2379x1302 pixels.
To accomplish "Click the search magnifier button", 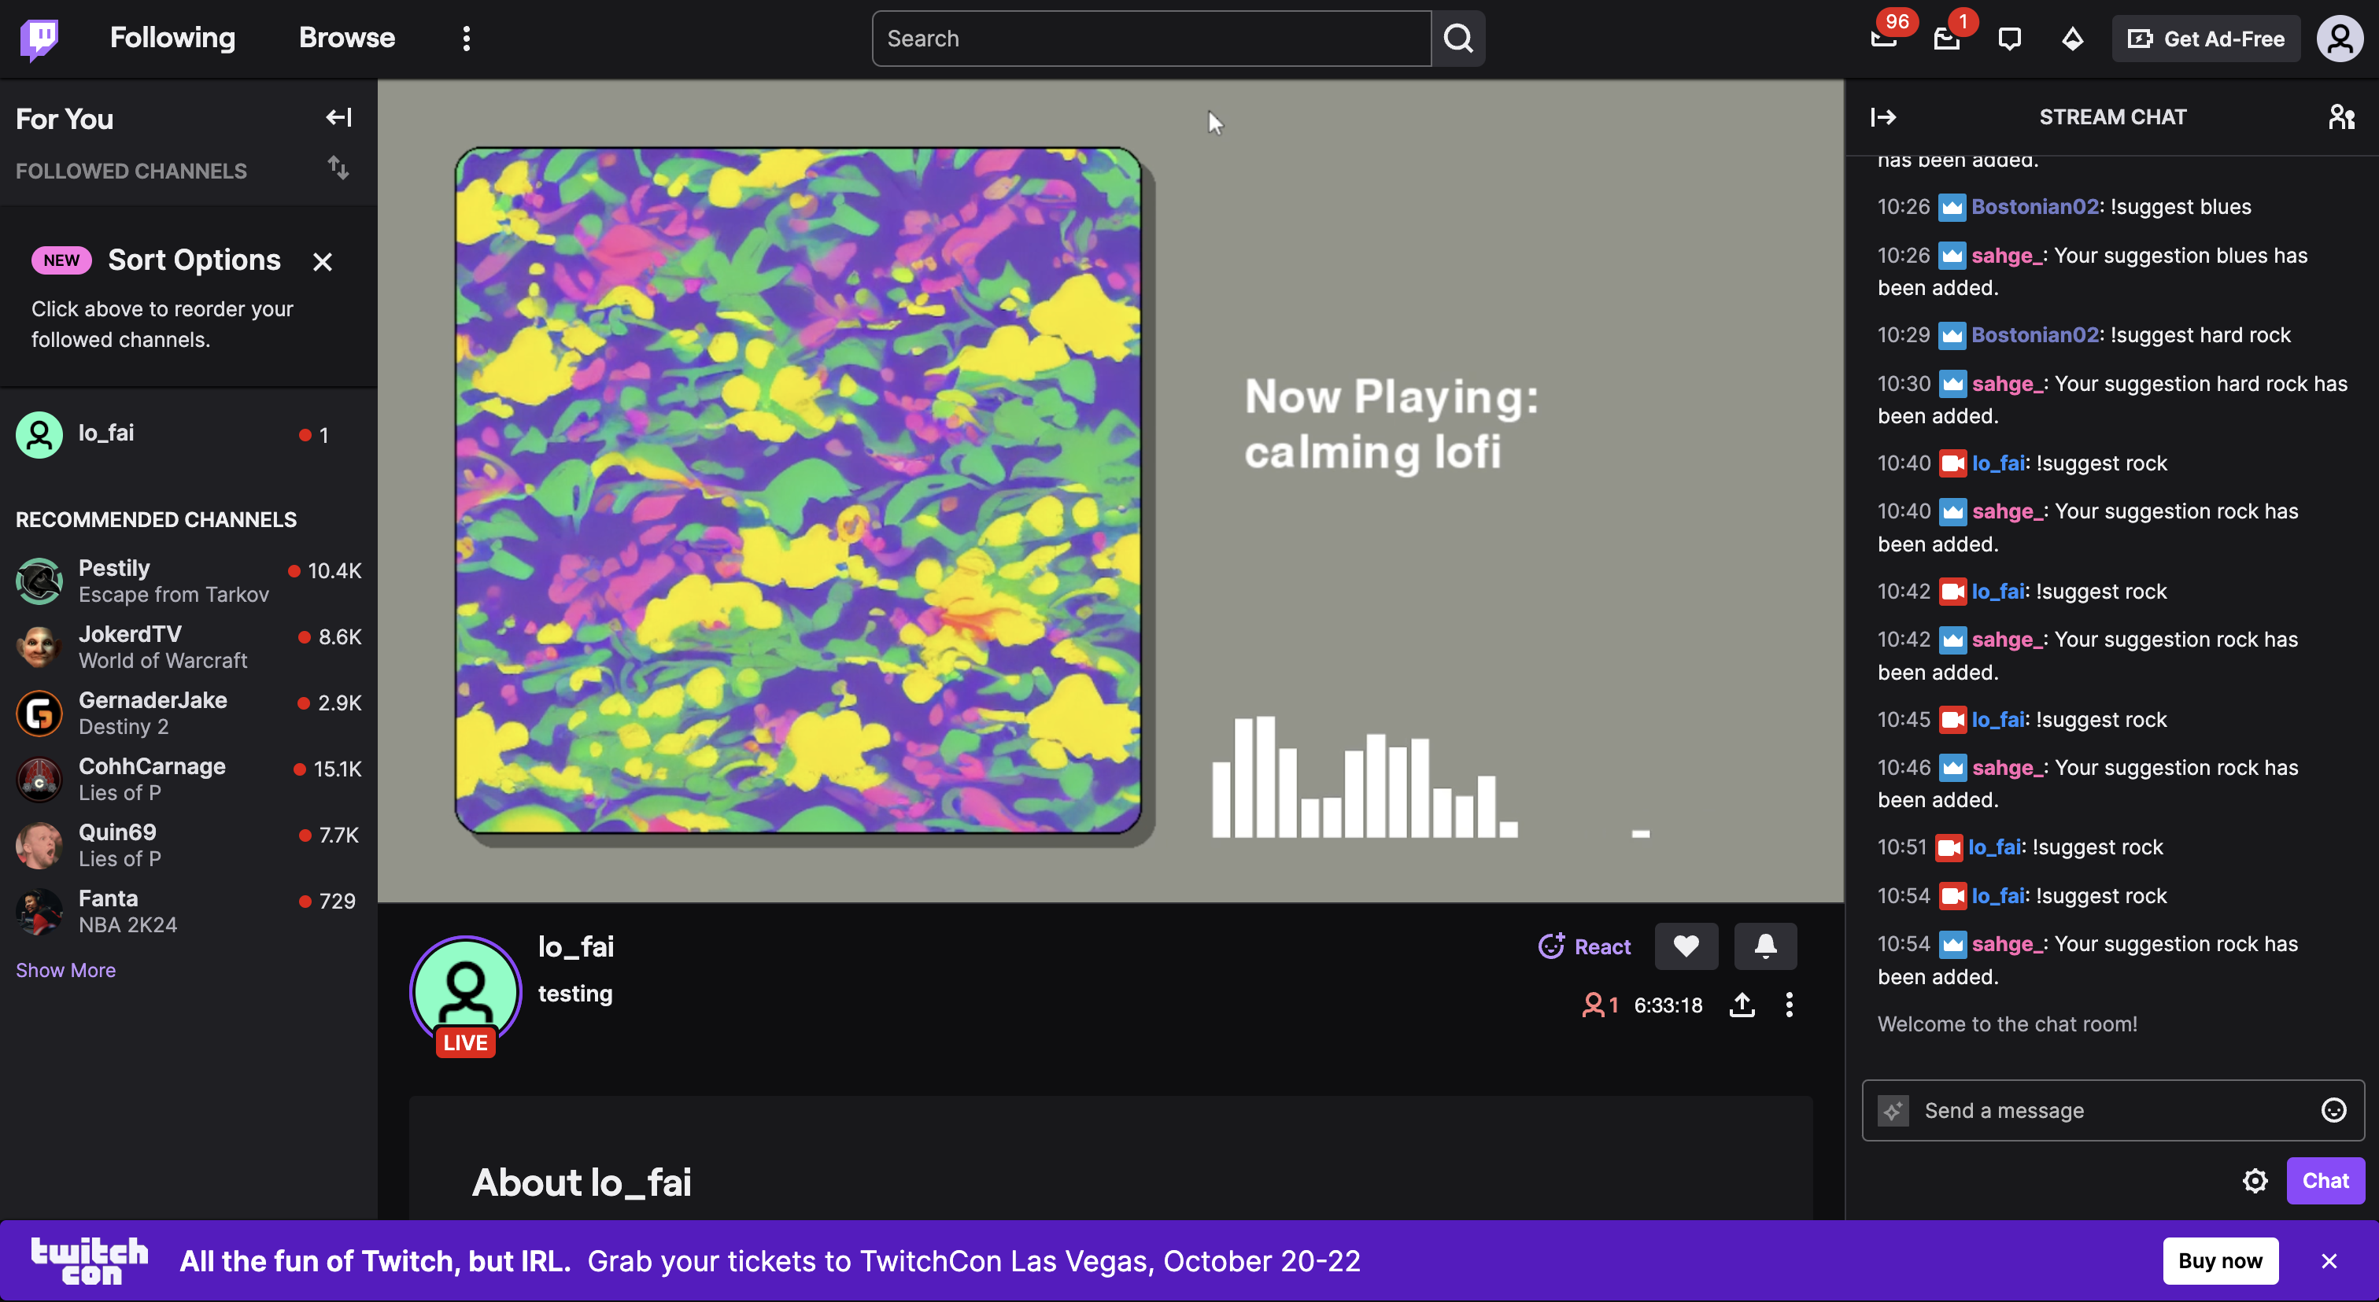I will pos(1457,39).
